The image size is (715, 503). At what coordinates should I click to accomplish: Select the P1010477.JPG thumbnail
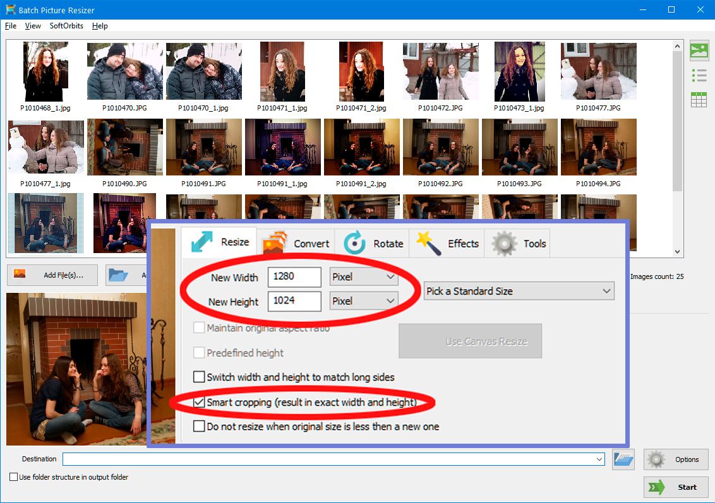pyautogui.click(x=598, y=71)
